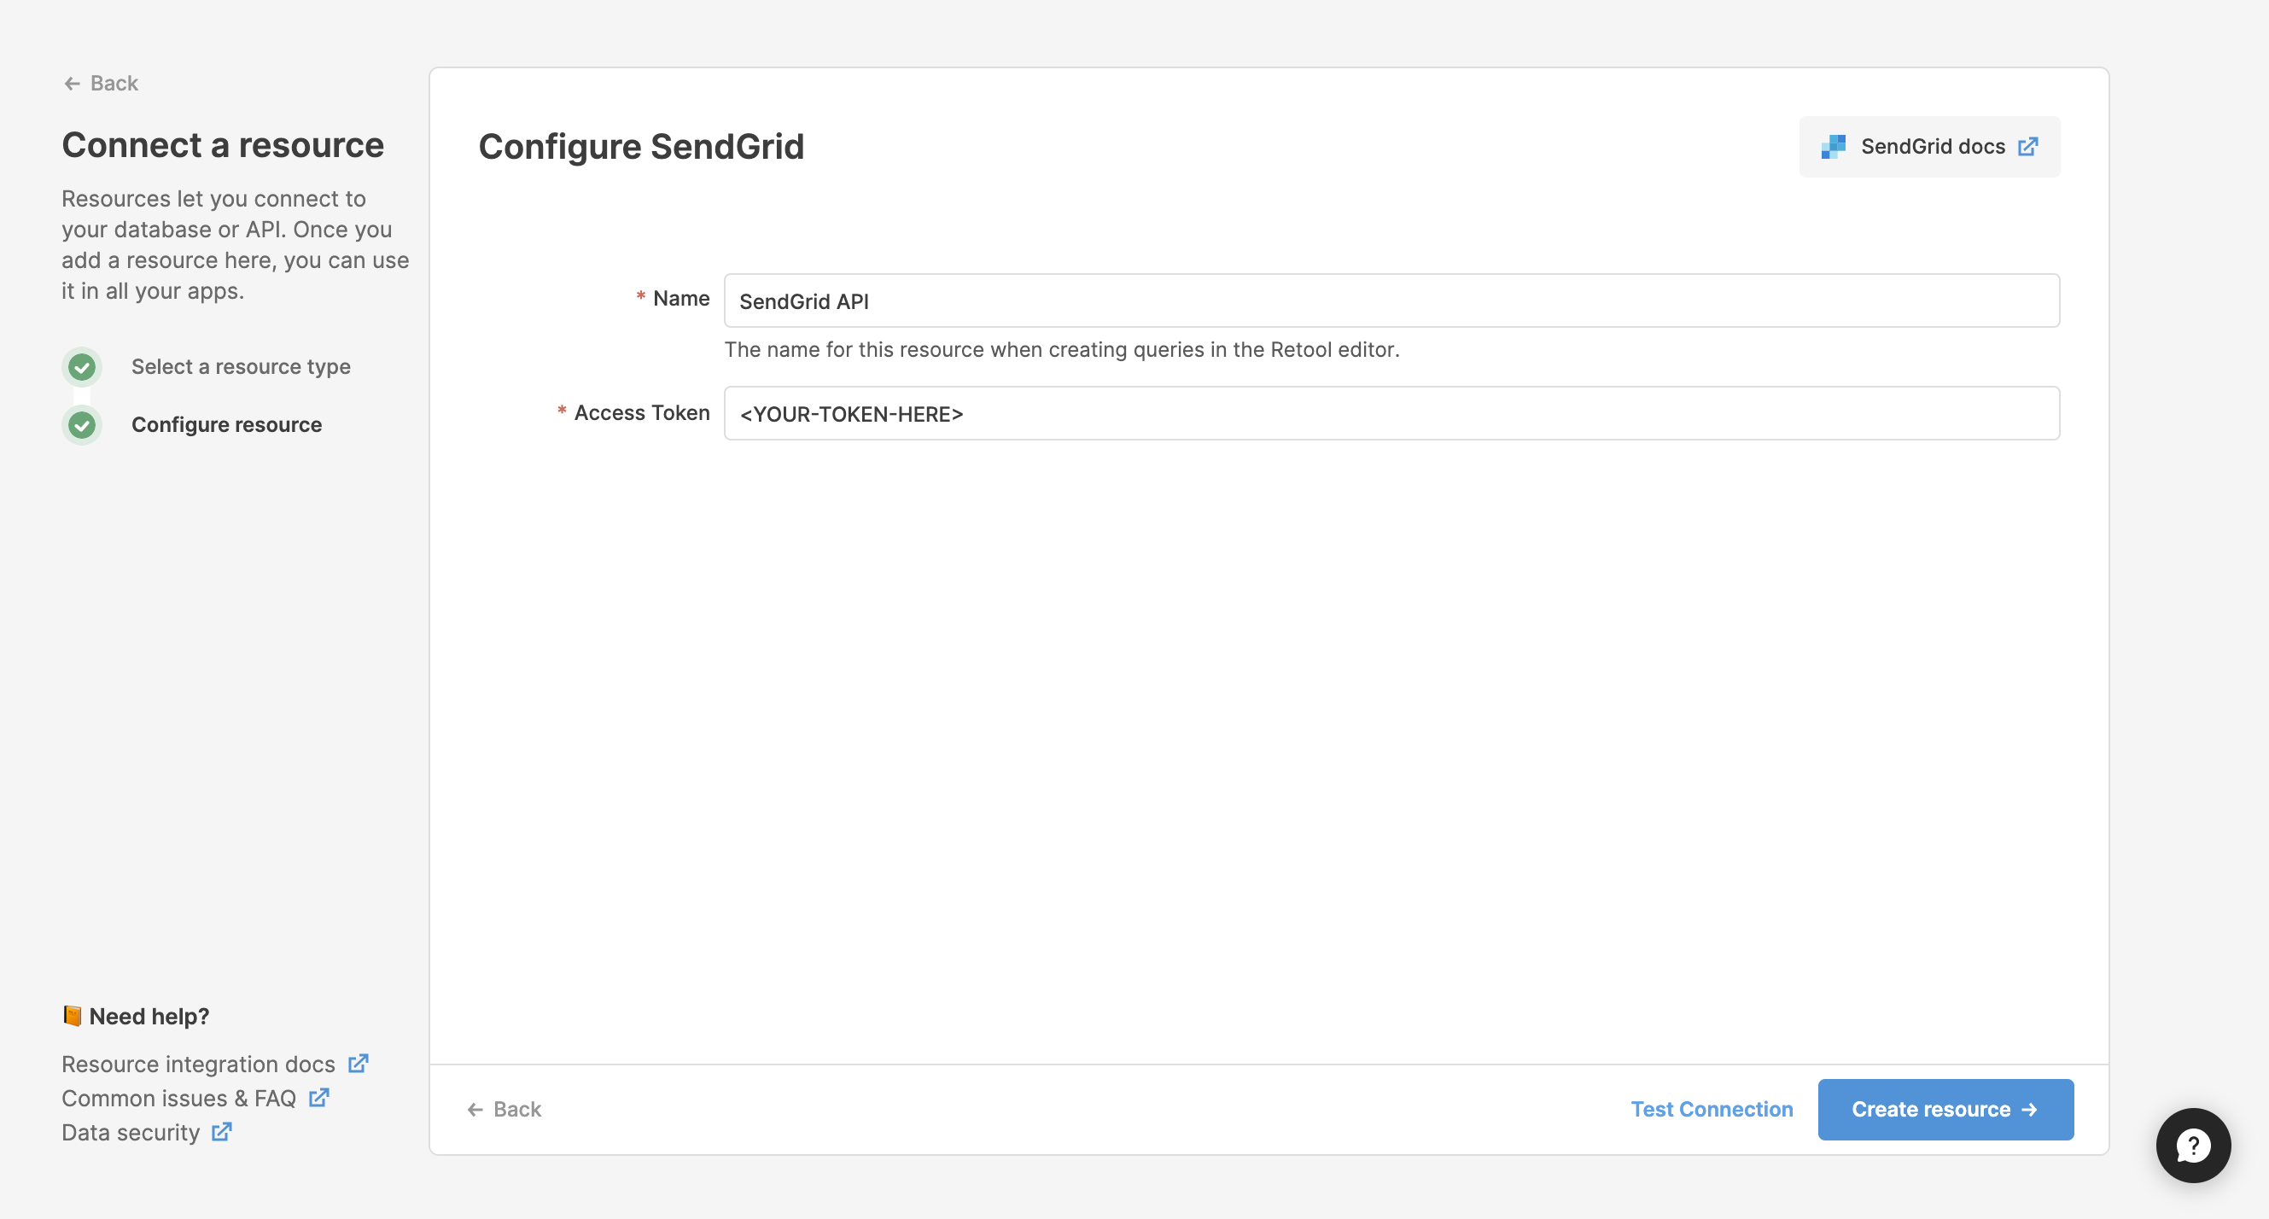
Task: Click external link icon beside Data security
Action: pos(222,1131)
